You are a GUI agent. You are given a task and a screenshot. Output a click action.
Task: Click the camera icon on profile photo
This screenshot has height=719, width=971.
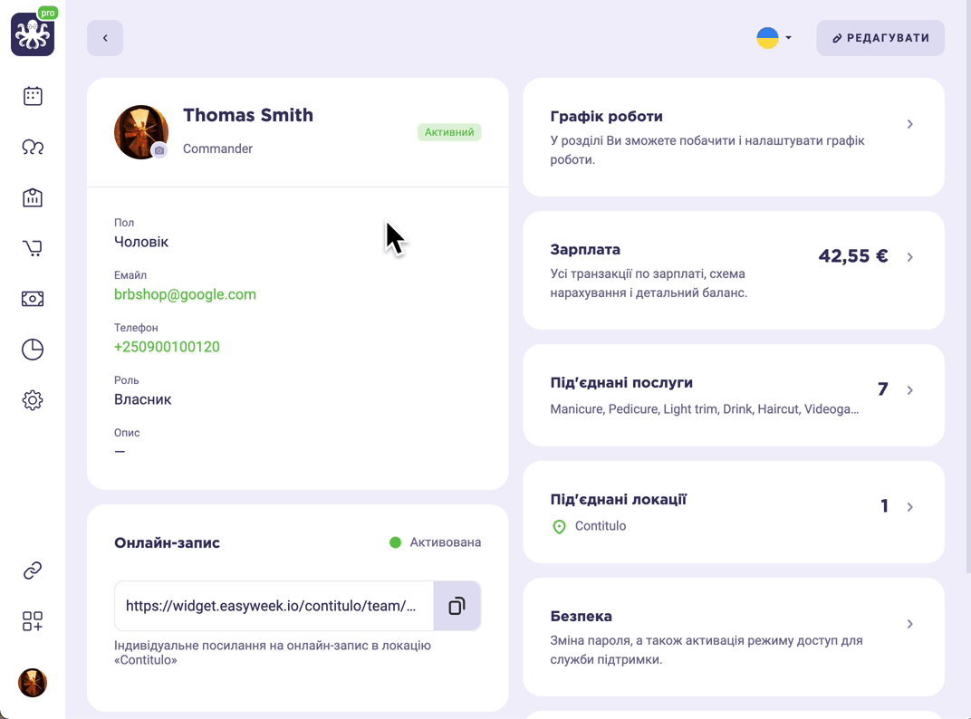(x=159, y=150)
